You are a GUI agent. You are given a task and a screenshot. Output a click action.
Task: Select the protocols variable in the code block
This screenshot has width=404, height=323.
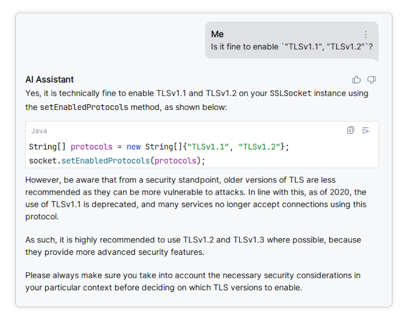(x=91, y=147)
